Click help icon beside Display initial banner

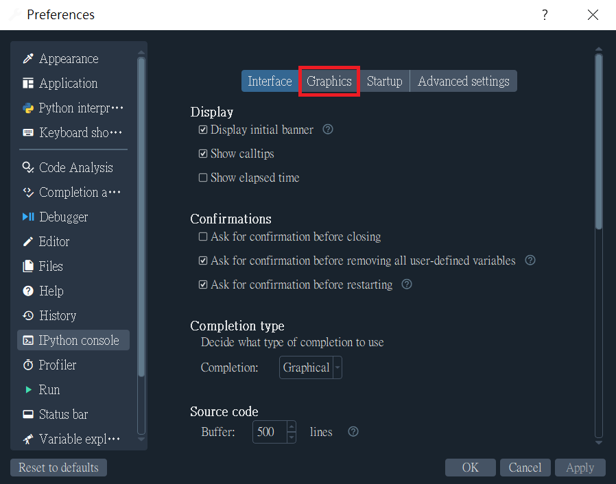(328, 130)
